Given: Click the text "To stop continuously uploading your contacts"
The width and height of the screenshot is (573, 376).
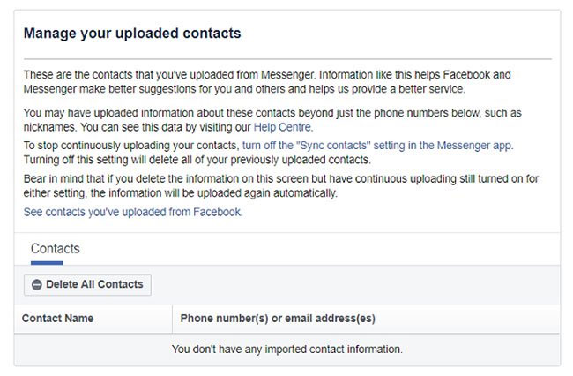Looking at the screenshot, I should coord(130,145).
